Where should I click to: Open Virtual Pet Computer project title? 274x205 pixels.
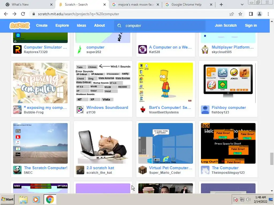click(170, 168)
